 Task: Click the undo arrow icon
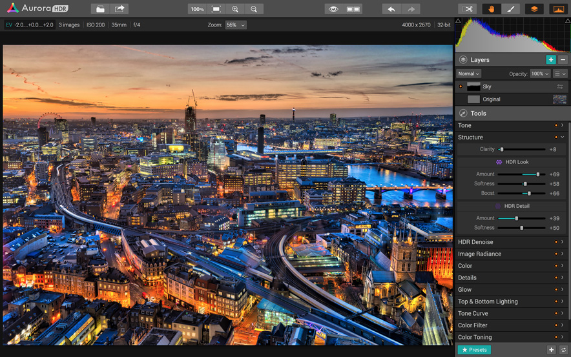click(x=391, y=9)
